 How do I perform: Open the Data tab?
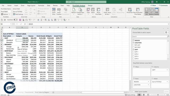49,6
